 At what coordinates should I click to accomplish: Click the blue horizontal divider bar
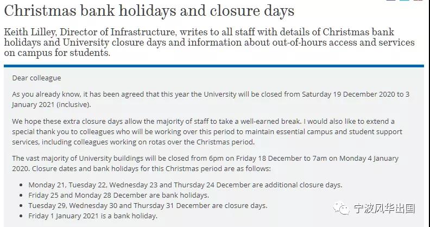pos(214,66)
